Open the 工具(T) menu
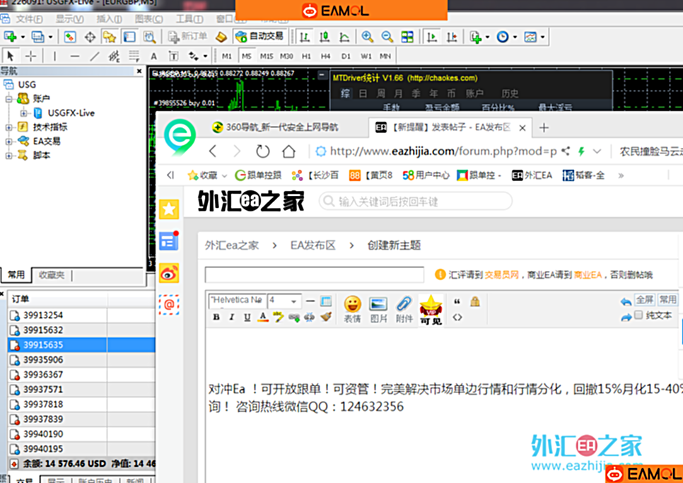This screenshot has width=683, height=483. click(189, 19)
